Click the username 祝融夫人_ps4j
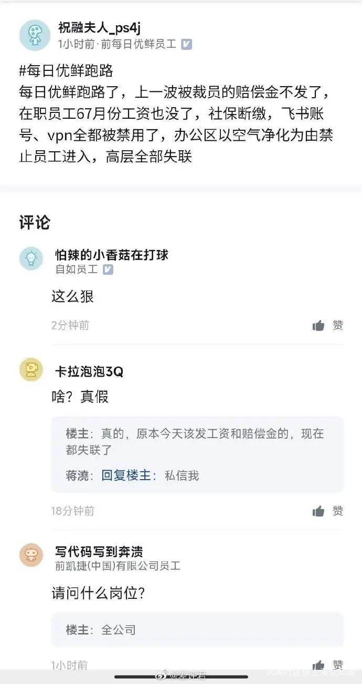The width and height of the screenshot is (362, 684). click(x=99, y=28)
